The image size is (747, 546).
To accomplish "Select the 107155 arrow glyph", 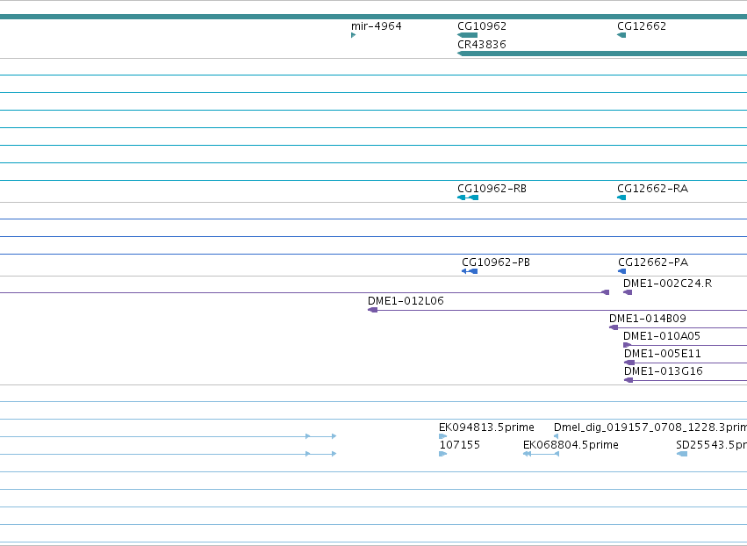I will point(442,454).
